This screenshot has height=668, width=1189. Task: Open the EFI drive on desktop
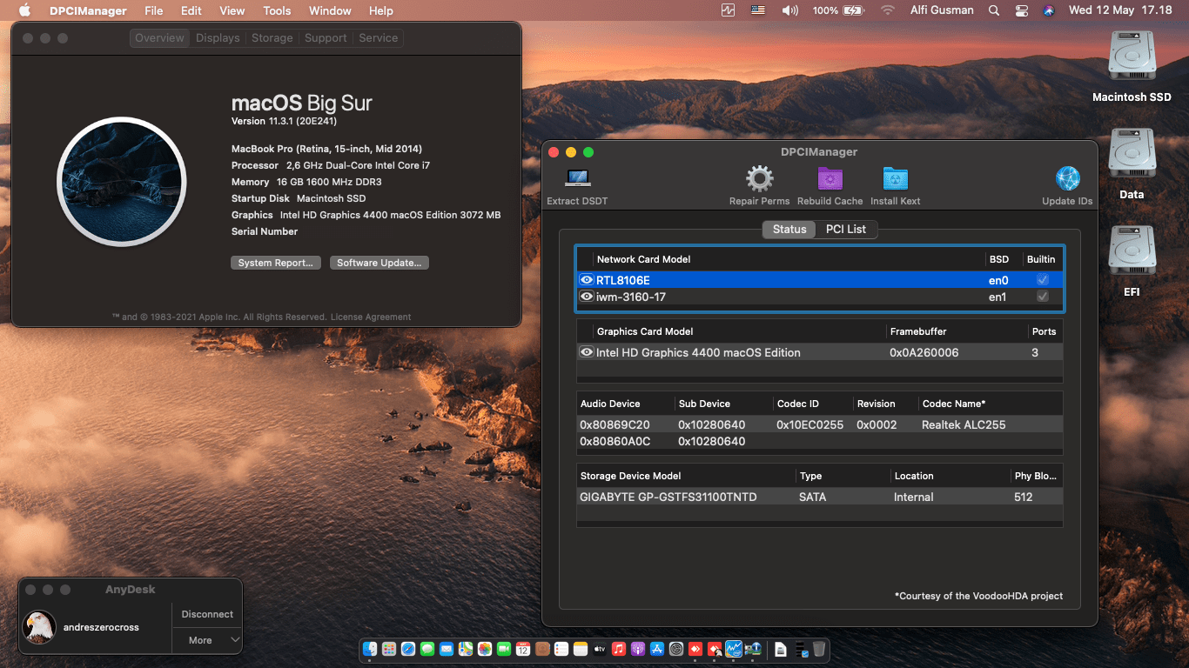click(x=1132, y=251)
